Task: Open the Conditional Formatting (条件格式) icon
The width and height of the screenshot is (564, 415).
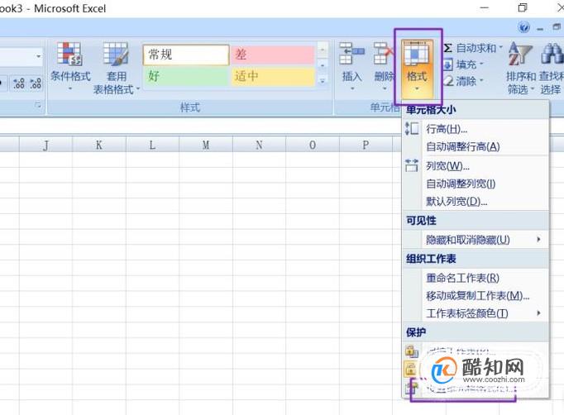Action: [x=70, y=54]
